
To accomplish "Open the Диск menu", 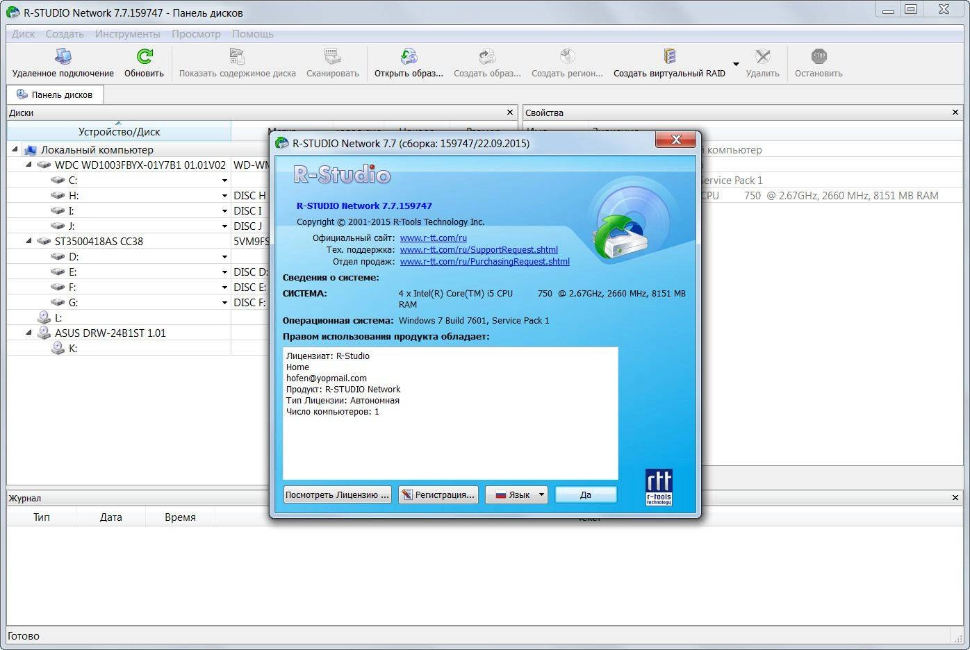I will tap(24, 33).
